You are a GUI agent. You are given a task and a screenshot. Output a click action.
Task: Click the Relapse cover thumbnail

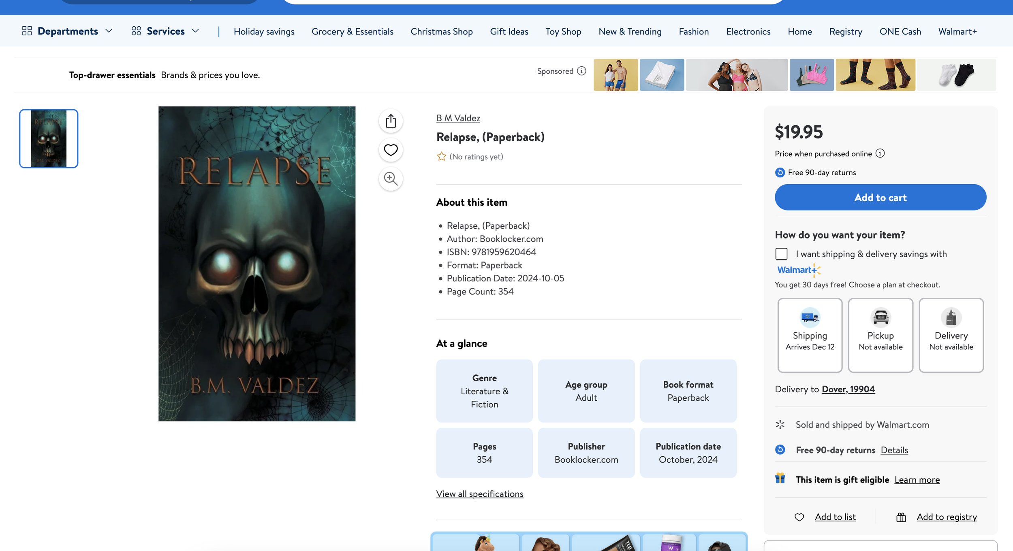point(49,138)
